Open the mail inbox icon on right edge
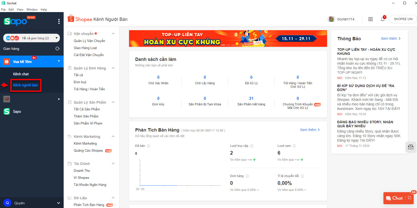The width and height of the screenshot is (417, 208). pyautogui.click(x=411, y=147)
